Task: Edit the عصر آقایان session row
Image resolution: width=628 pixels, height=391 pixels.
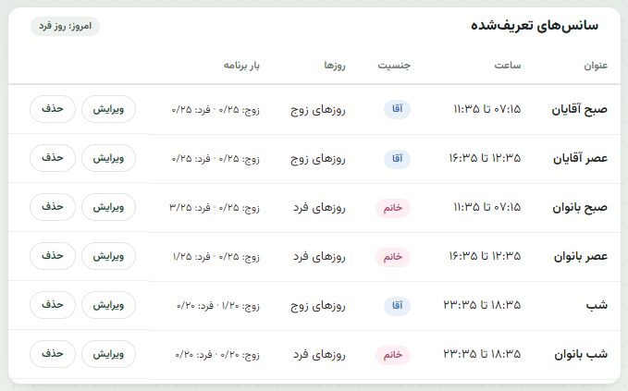Action: pos(108,158)
